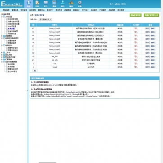Open 执行SQL语句 in the tree
The image size is (163, 163).
pos(13,72)
